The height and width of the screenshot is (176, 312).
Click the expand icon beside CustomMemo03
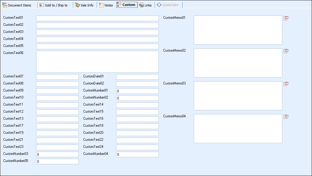tap(286, 84)
